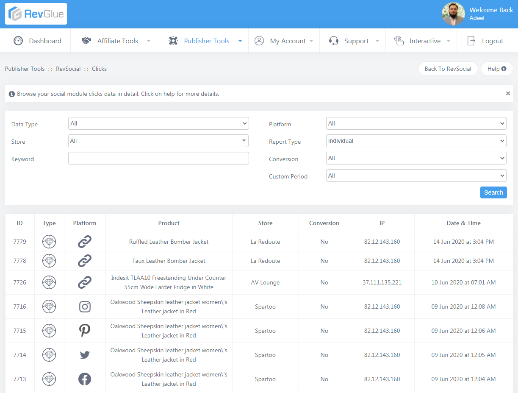Open the Store dropdown
The image size is (518, 393).
pyautogui.click(x=158, y=141)
